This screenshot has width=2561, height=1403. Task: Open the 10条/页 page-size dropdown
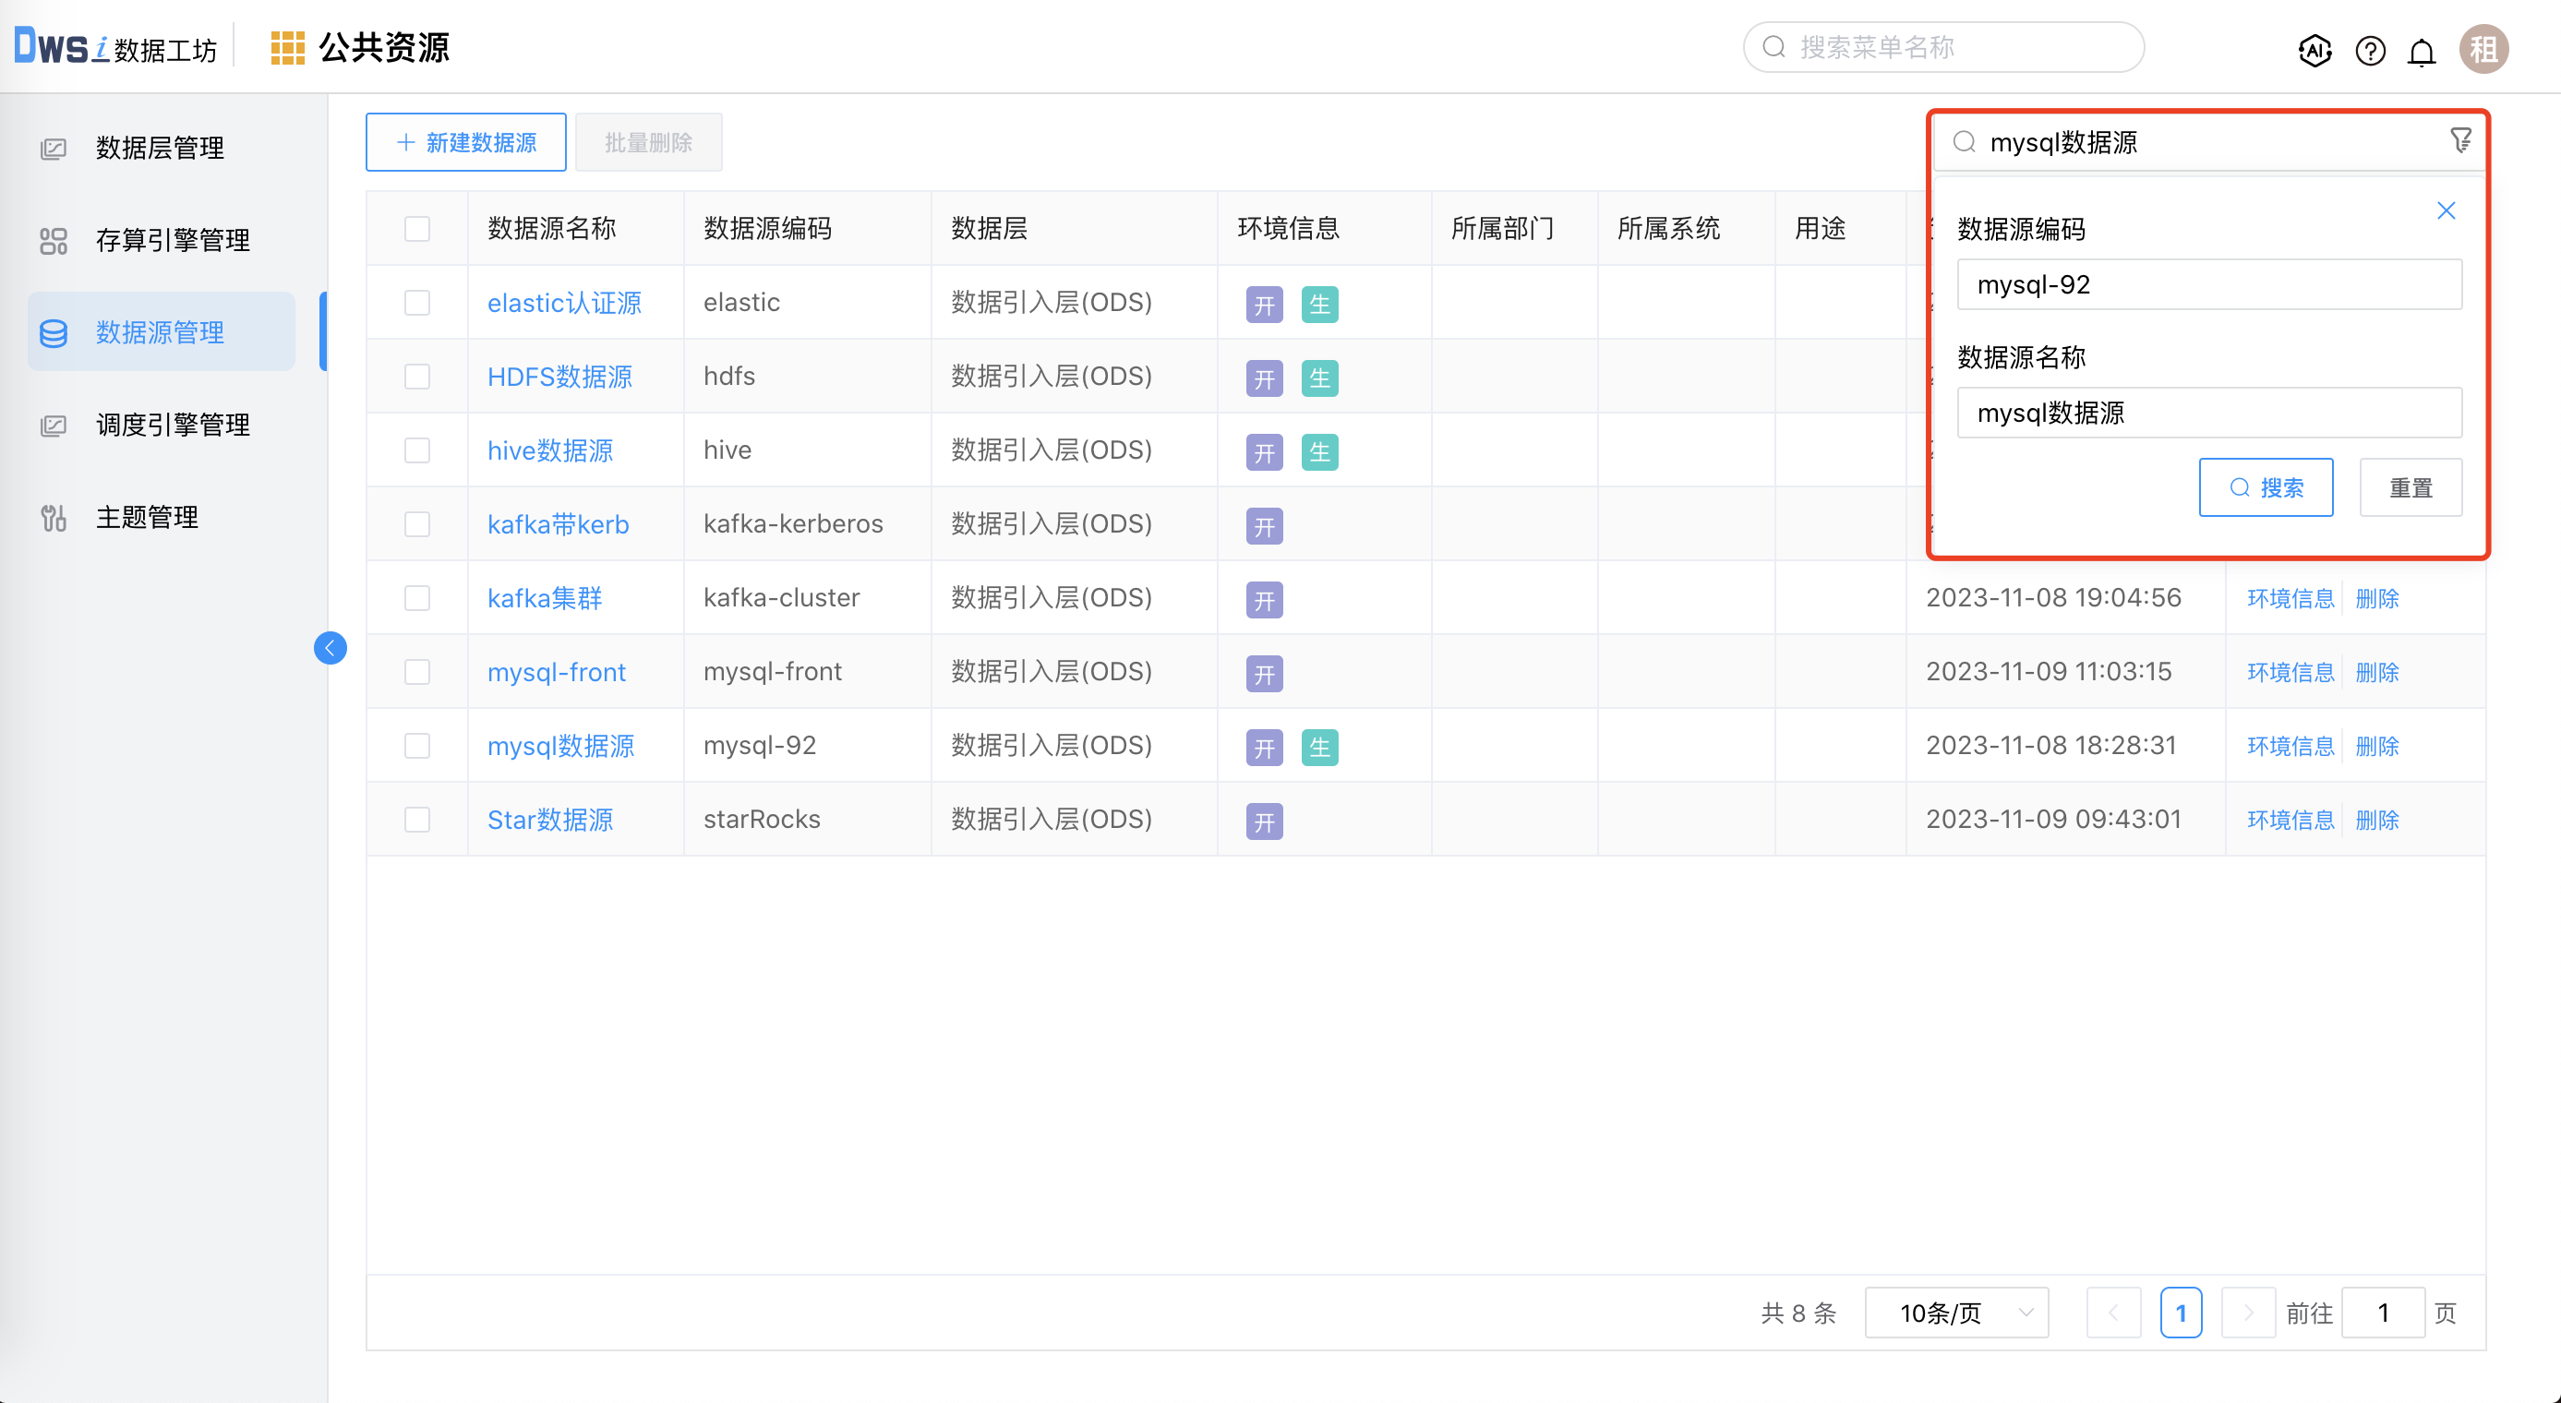[1955, 1313]
